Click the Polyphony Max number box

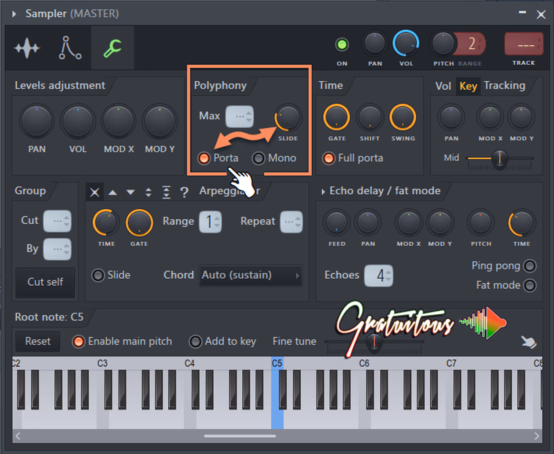click(240, 116)
